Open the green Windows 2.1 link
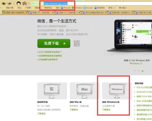Viewport: 152px width, 121px height. [136, 63]
